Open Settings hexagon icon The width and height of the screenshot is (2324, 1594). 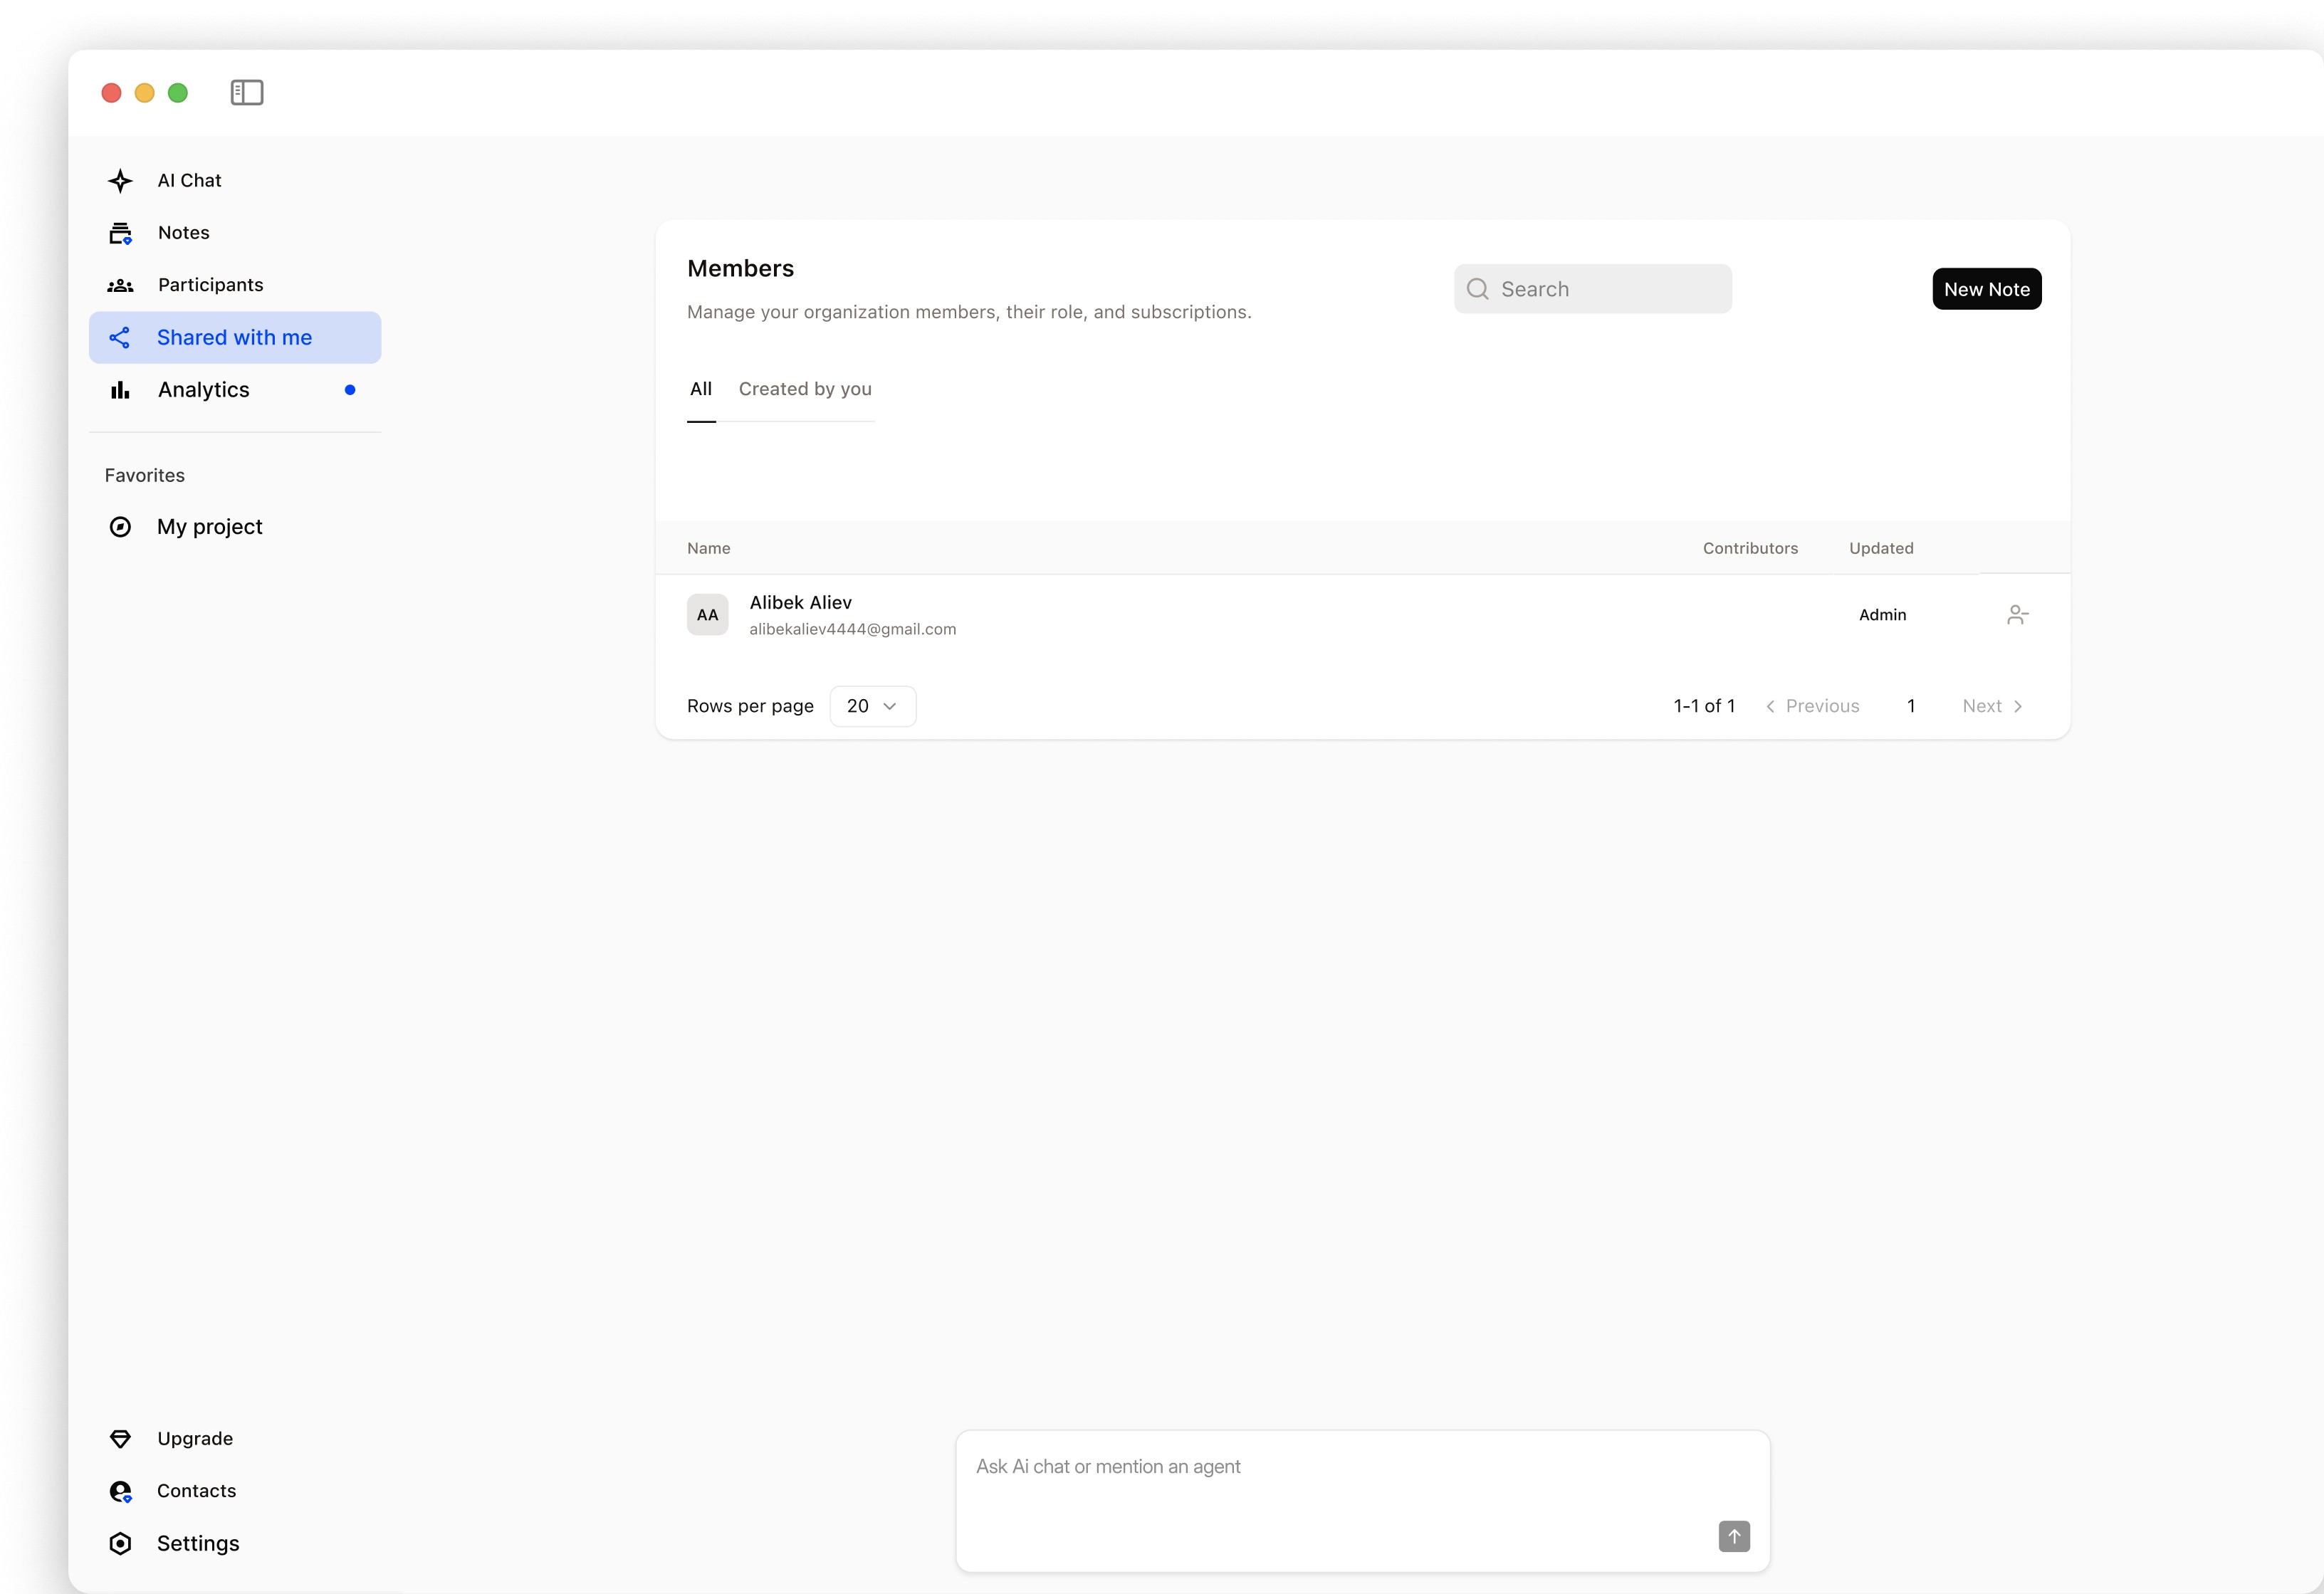(x=120, y=1544)
